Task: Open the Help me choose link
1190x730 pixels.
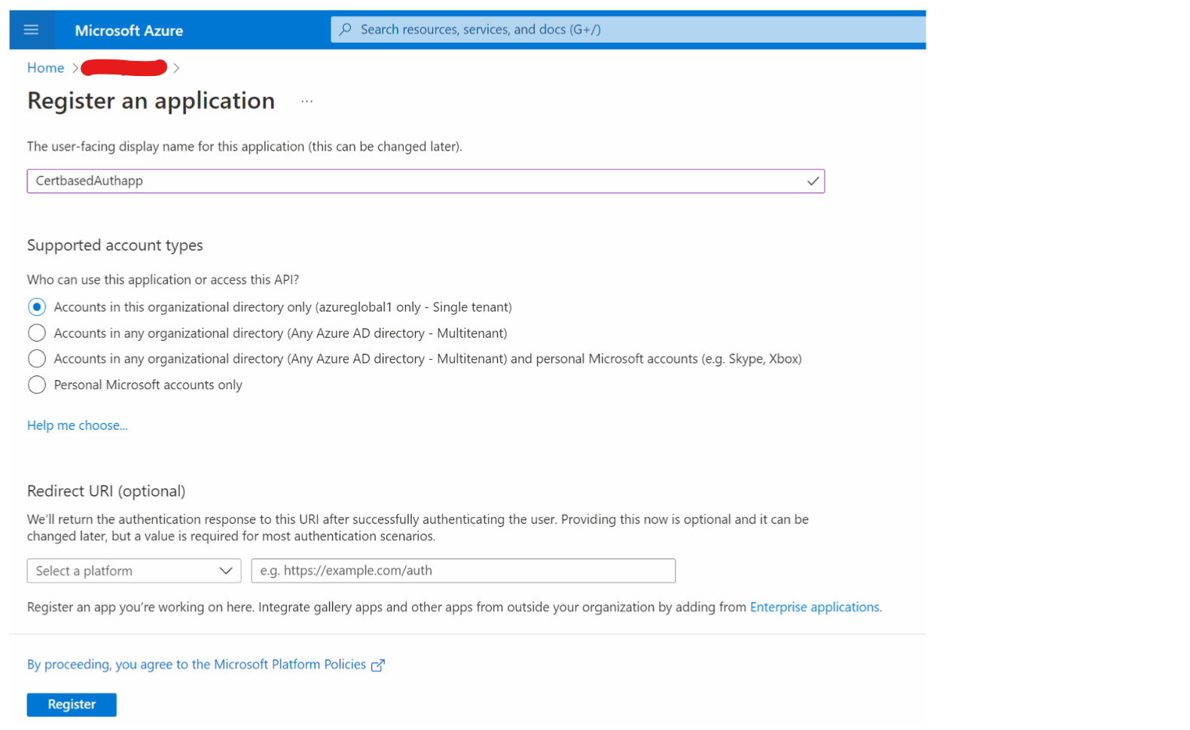Action: [x=78, y=426]
